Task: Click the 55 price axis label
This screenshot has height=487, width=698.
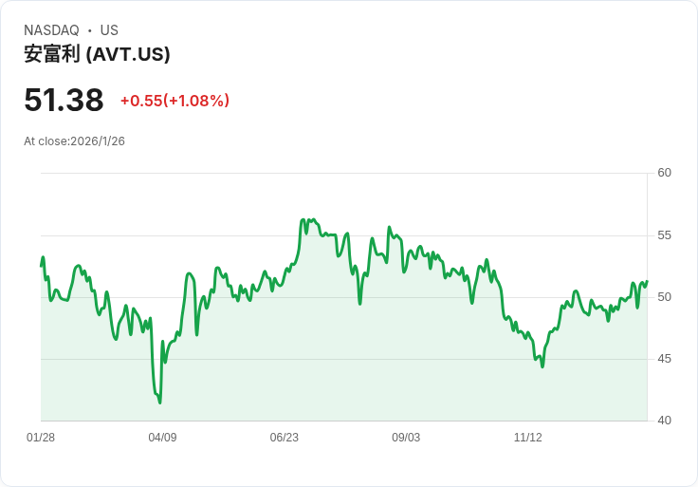Action: (x=664, y=234)
